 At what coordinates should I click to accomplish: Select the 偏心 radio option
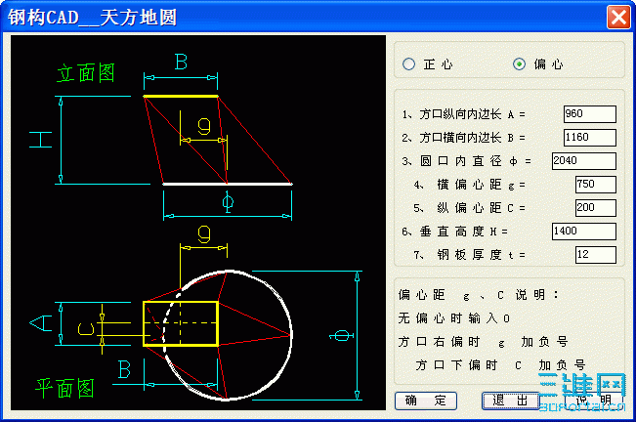(x=538, y=64)
